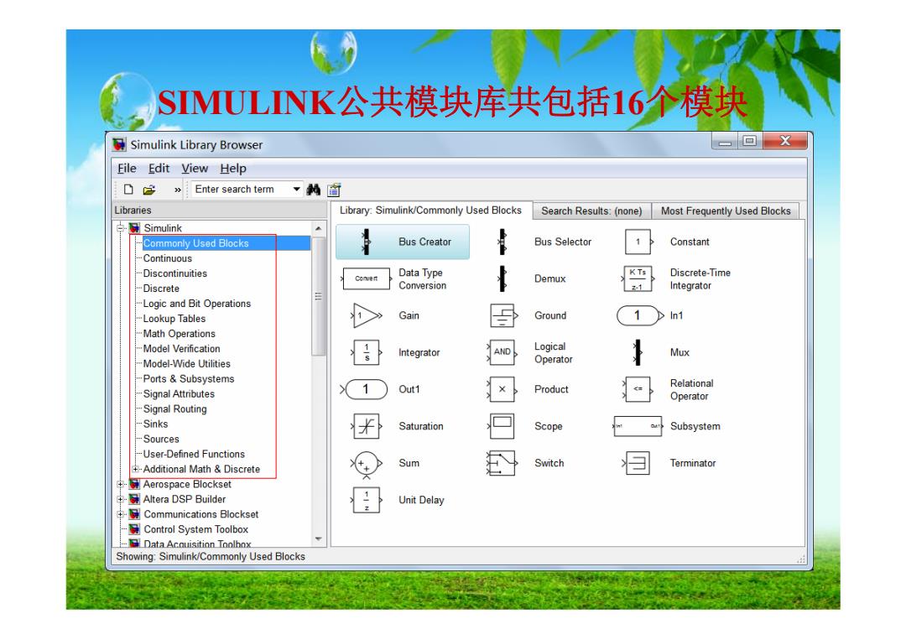Show more toolbar buttons via the chevron
The image size is (906, 640).
177,190
